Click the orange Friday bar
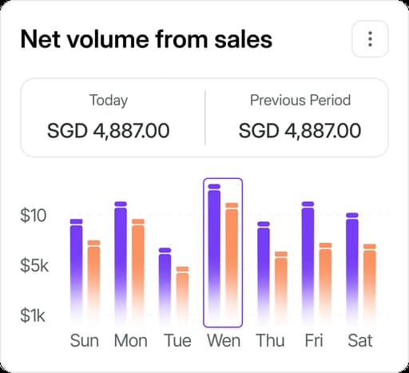 [325, 284]
